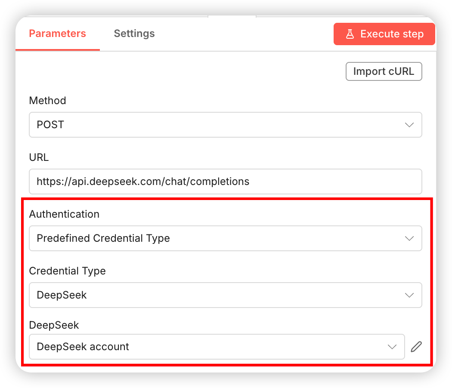452x388 pixels.
Task: Click the chevron arrow in Credential Type field
Action: click(409, 295)
